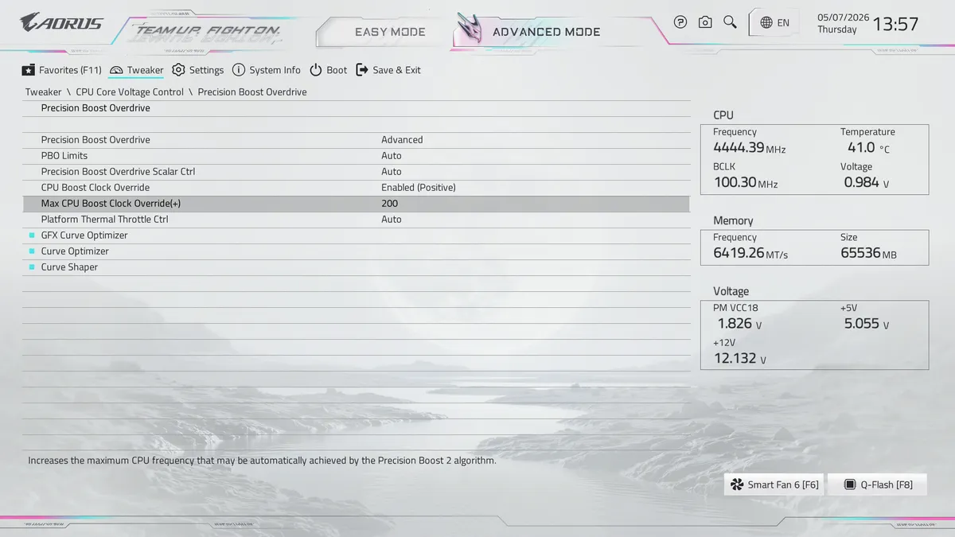Click the Settings gear icon

pyautogui.click(x=178, y=70)
